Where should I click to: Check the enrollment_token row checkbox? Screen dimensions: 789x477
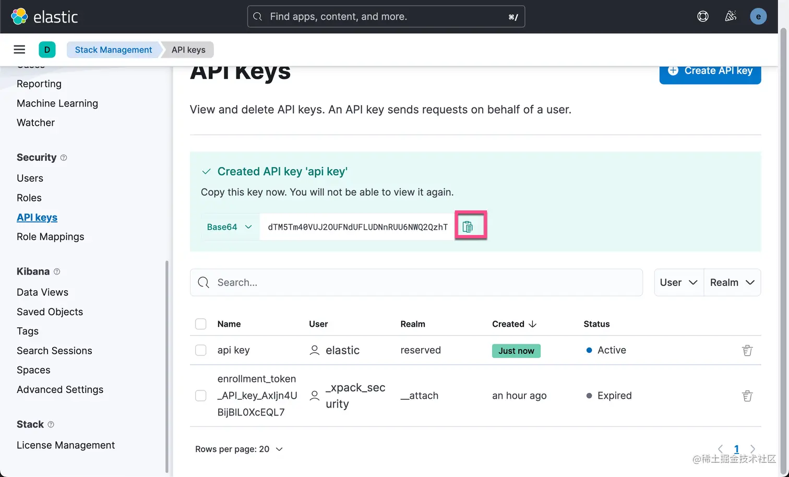coord(201,396)
